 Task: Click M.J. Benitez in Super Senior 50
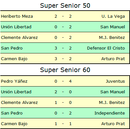click(112, 38)
